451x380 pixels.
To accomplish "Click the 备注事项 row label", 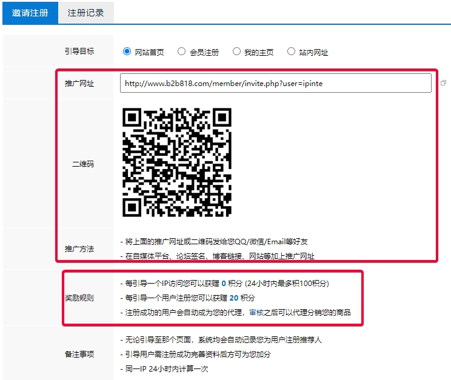I will pyautogui.click(x=79, y=355).
